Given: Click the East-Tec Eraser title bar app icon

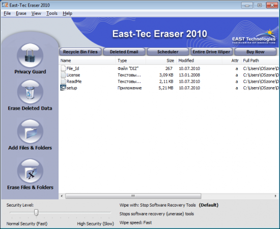Looking at the screenshot, I should [5, 5].
